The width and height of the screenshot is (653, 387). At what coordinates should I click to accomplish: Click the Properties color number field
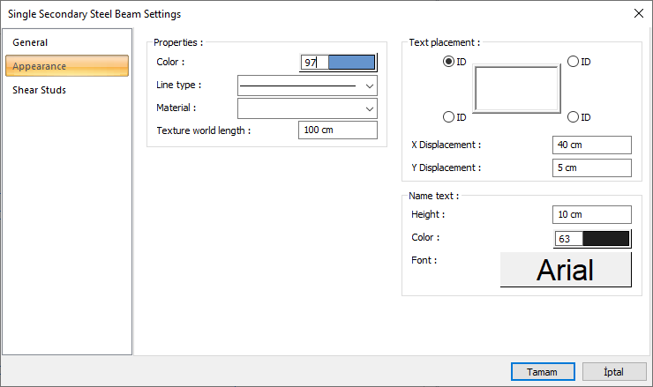tap(313, 63)
